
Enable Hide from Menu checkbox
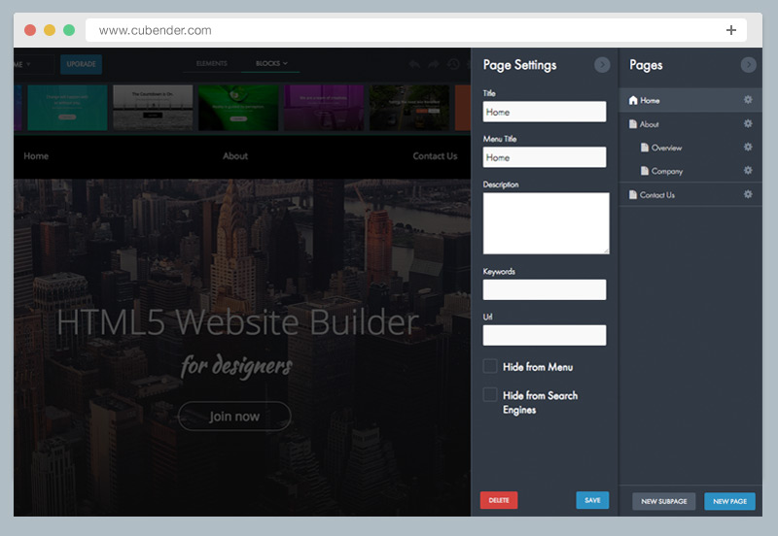(x=490, y=366)
